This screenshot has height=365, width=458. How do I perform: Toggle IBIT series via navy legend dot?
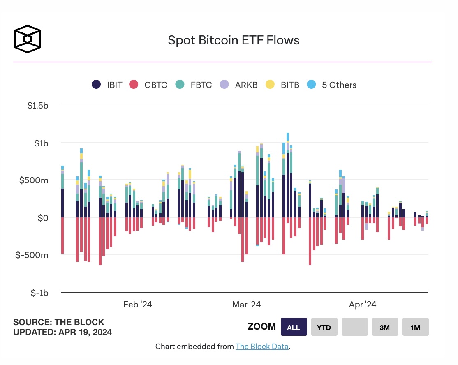tap(96, 84)
